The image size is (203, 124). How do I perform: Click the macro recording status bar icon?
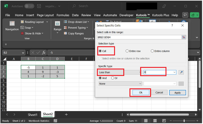55,121
